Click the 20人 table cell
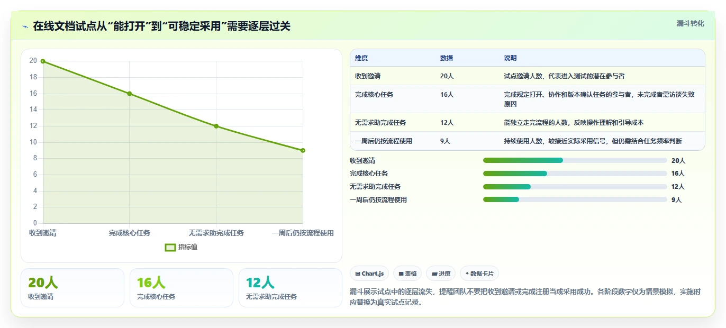 (447, 76)
